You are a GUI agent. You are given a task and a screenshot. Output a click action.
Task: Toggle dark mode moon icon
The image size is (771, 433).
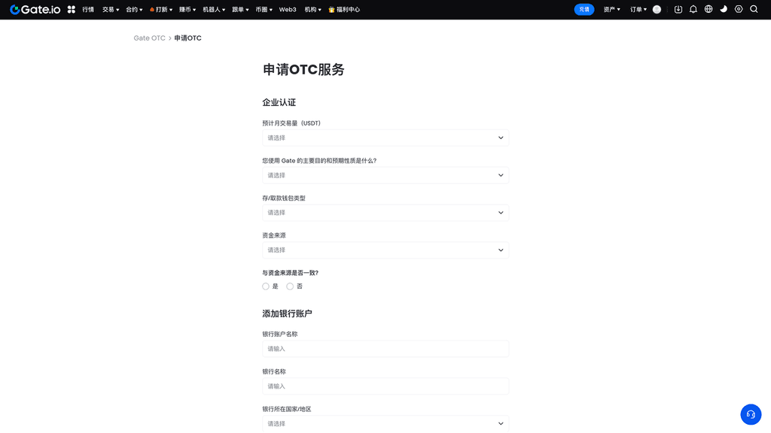[724, 10]
